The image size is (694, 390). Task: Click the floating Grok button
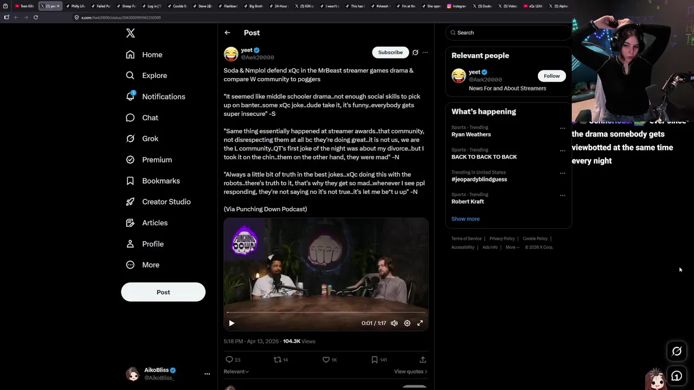click(x=677, y=351)
